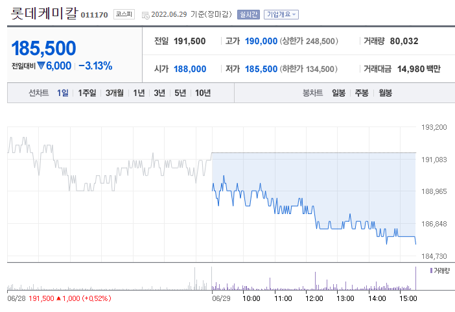The width and height of the screenshot is (455, 312).
Task: Select the 5년 line chart tab
Action: pyautogui.click(x=180, y=93)
